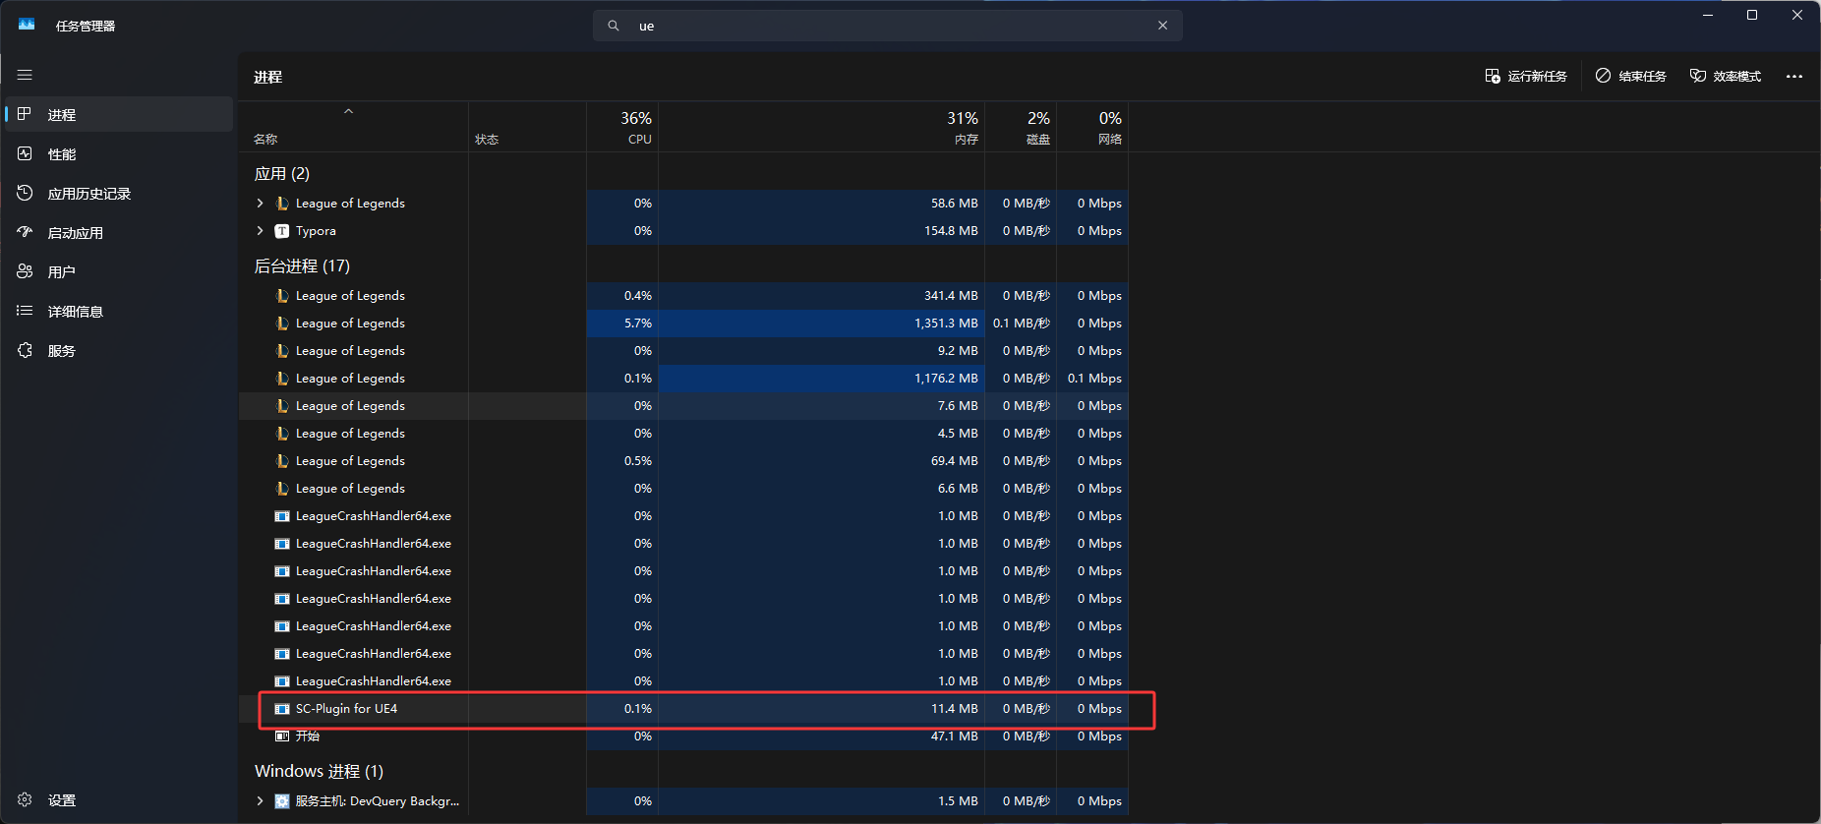Image resolution: width=1821 pixels, height=824 pixels.
Task: Select League of Legends using 9.2 MB
Action: 683,350
